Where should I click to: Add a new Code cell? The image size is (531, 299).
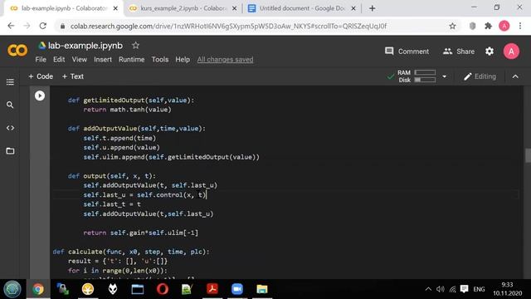41,76
